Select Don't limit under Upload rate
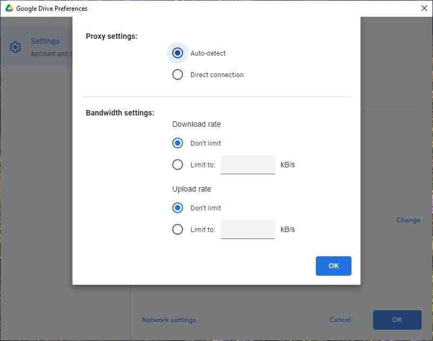 [177, 208]
